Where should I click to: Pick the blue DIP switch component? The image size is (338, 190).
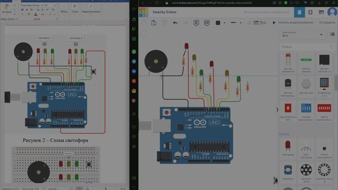pyautogui.click(x=306, y=111)
